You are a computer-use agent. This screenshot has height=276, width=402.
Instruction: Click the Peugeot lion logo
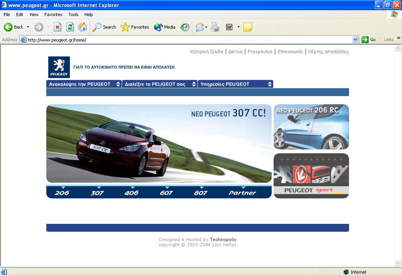[59, 67]
